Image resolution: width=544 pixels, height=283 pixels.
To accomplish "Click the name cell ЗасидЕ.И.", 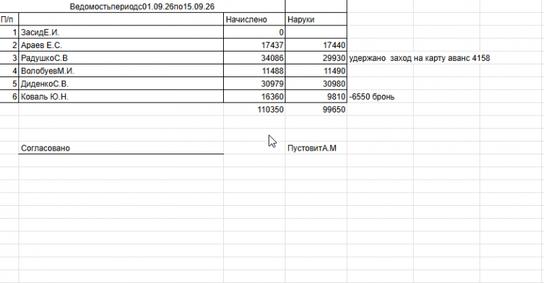I will click(121, 33).
